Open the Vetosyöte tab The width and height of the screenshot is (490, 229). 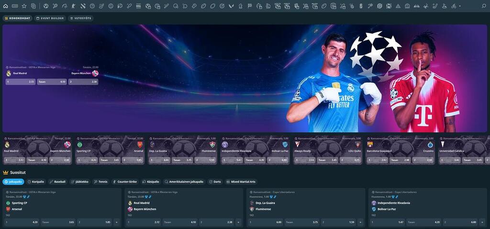pyautogui.click(x=80, y=19)
